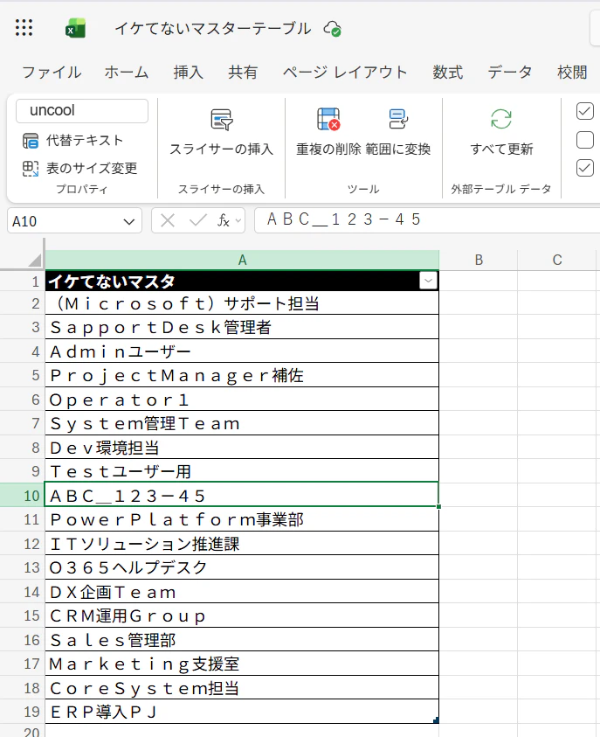This screenshot has height=737, width=600.
Task: Toggle the first table style option checkbox
Action: tap(585, 111)
